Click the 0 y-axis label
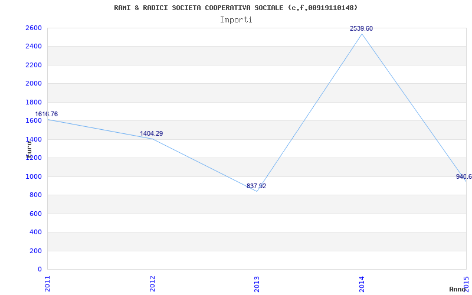This screenshot has height=295, width=472. tap(40, 269)
